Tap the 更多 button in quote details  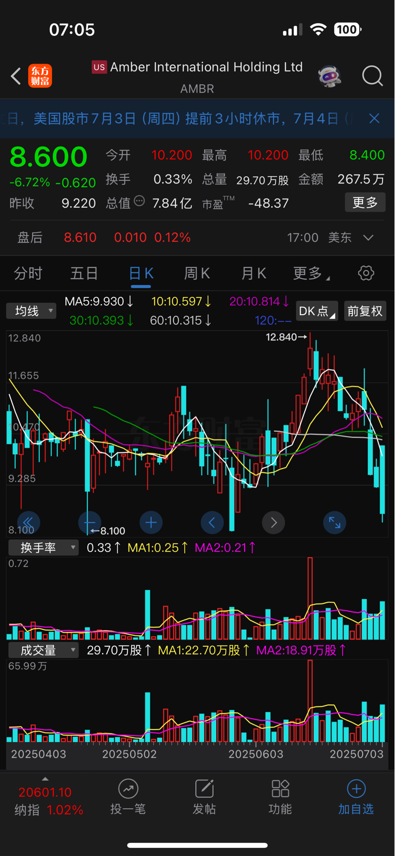pos(365,203)
